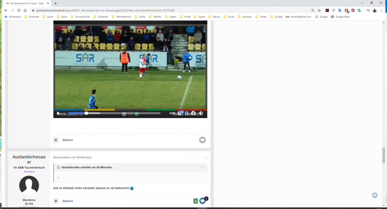Close the 'Die Konkurrenz im Fokus' tab

tap(48, 3)
